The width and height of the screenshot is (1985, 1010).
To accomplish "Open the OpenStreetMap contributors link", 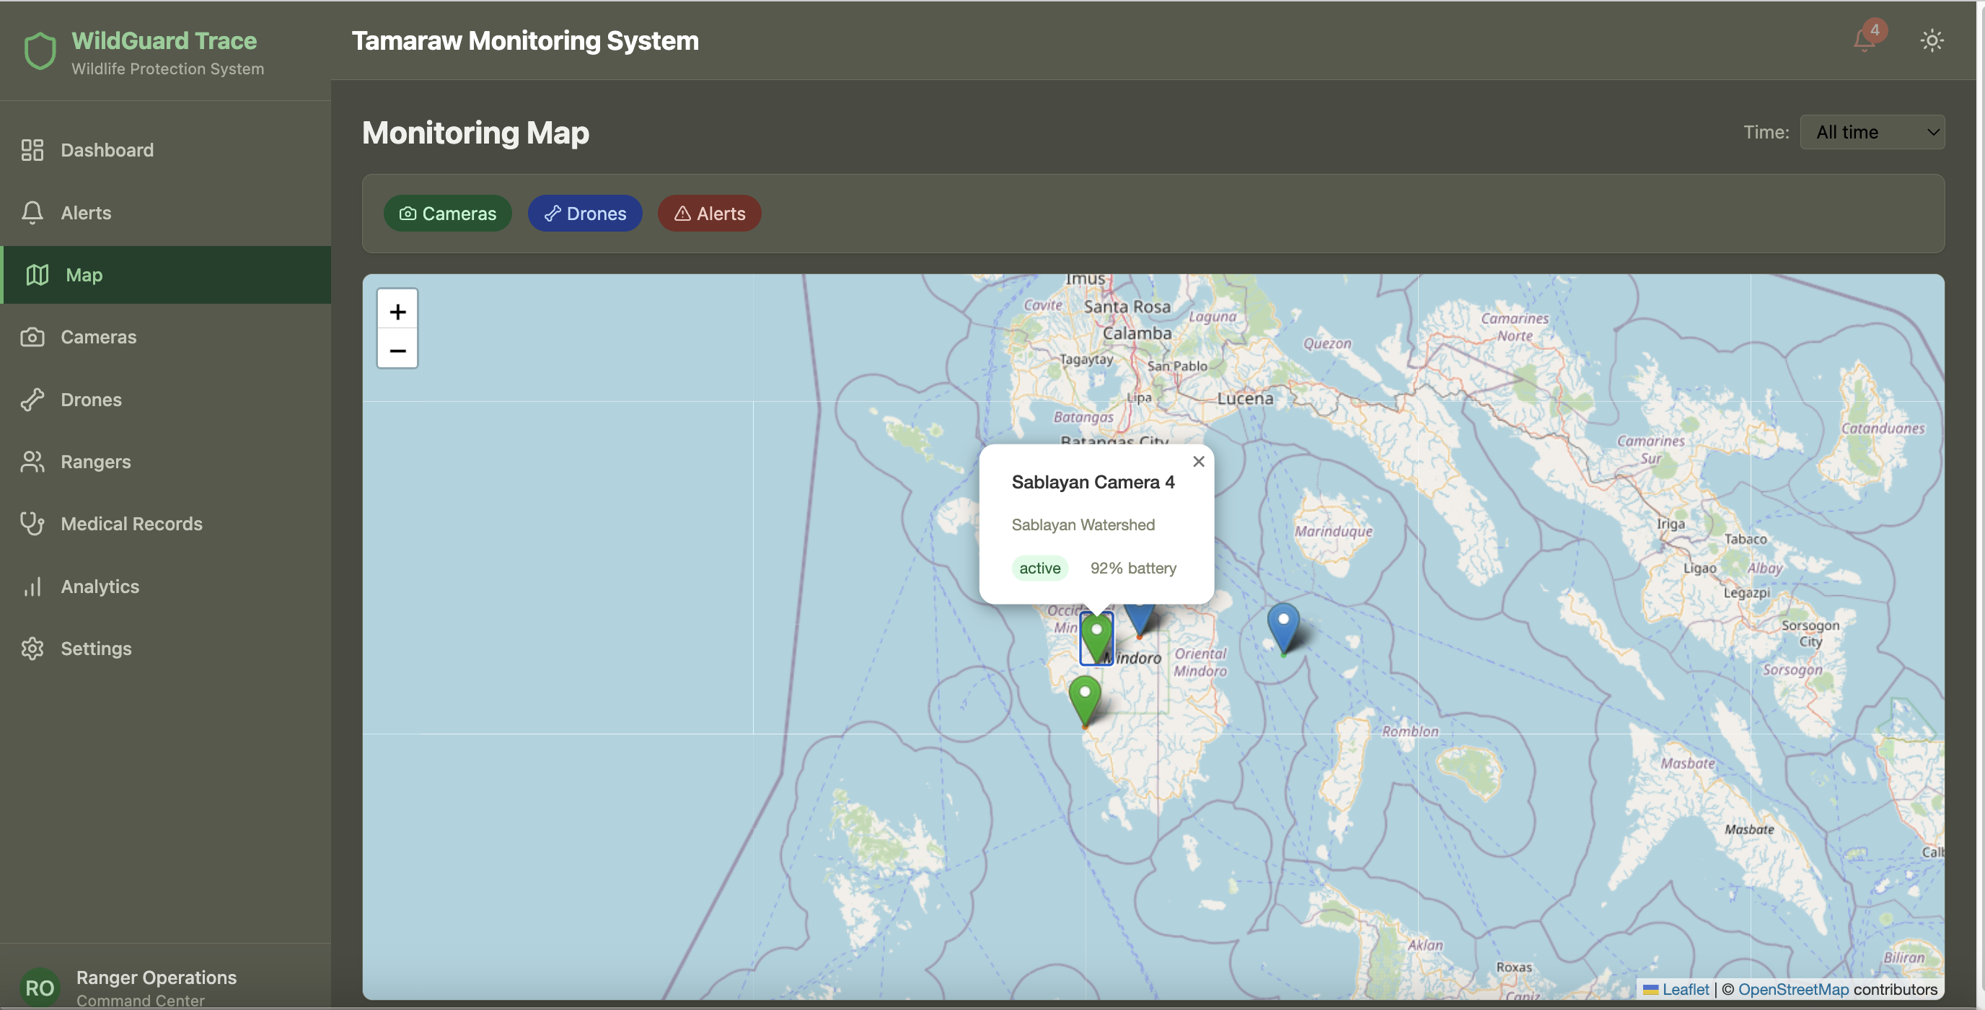I will tap(1792, 989).
